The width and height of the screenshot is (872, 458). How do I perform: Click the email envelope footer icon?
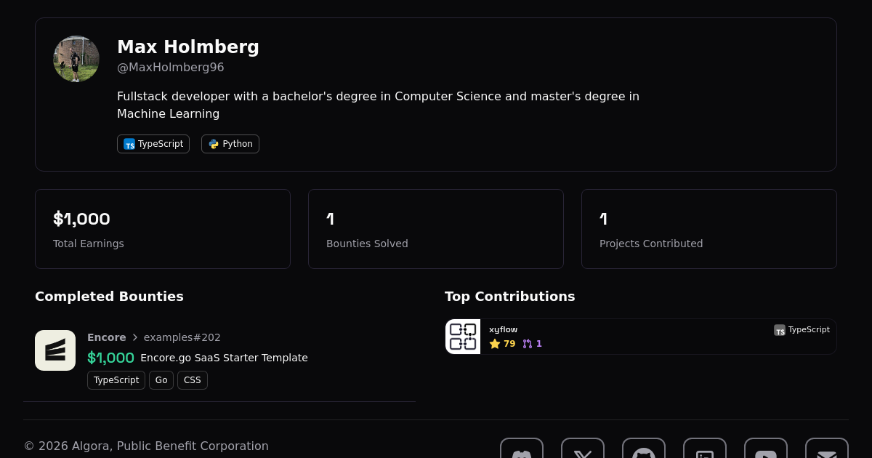tap(827, 452)
